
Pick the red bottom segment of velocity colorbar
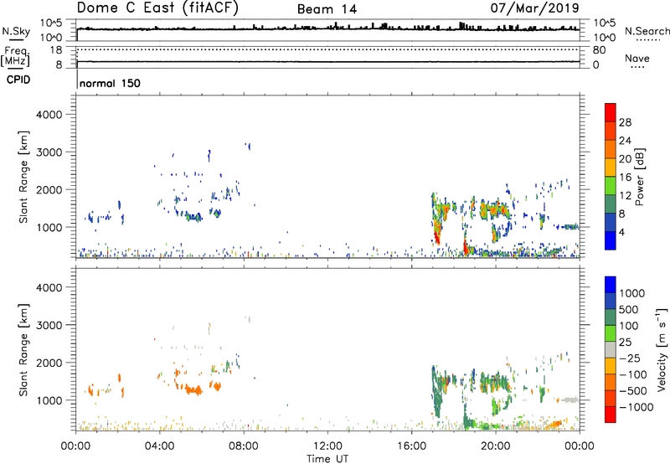point(611,415)
